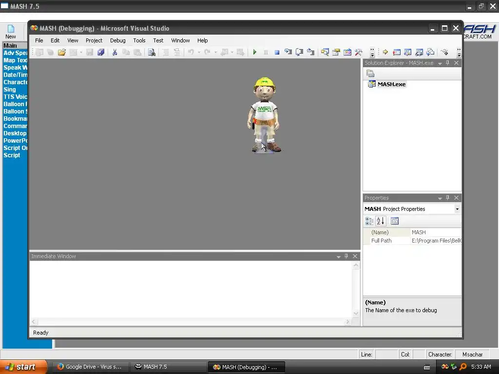Image resolution: width=499 pixels, height=374 pixels.
Task: Open the View menu
Action: tap(73, 40)
